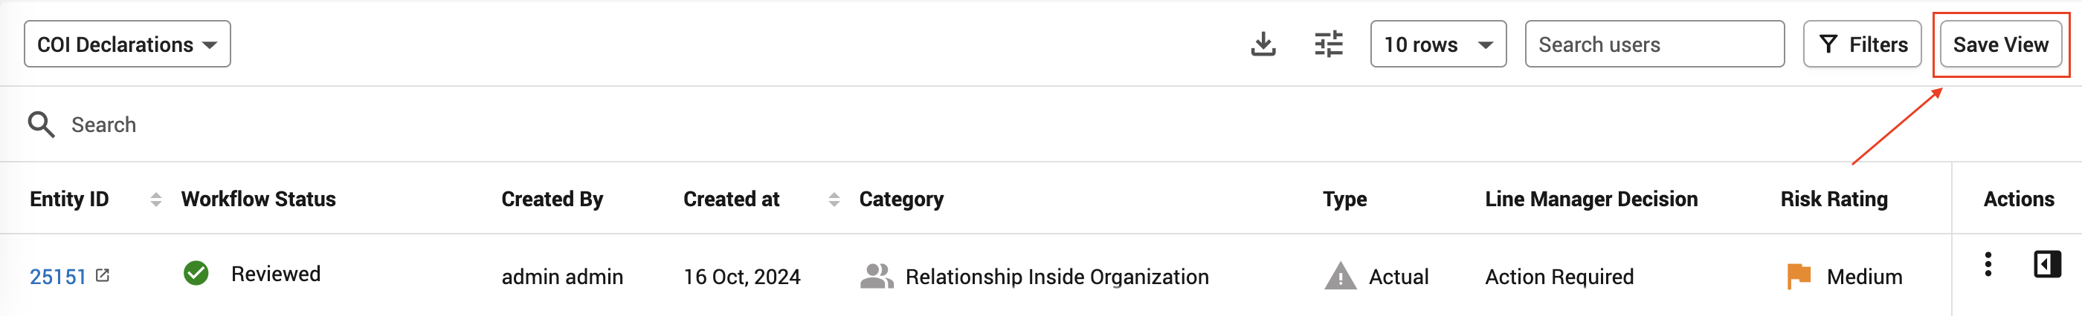Open the three-dot actions menu for 25151
Screen dimensions: 2082x316
click(1988, 264)
